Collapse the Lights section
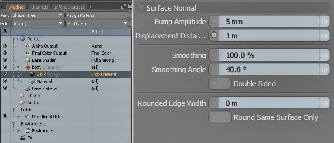This screenshot has width=334, height=143. pyautogui.click(x=14, y=110)
